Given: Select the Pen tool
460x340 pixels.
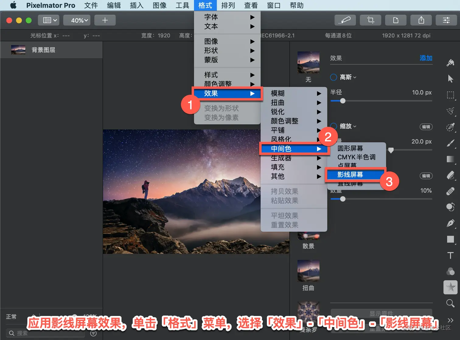Looking at the screenshot, I should pos(451,223).
